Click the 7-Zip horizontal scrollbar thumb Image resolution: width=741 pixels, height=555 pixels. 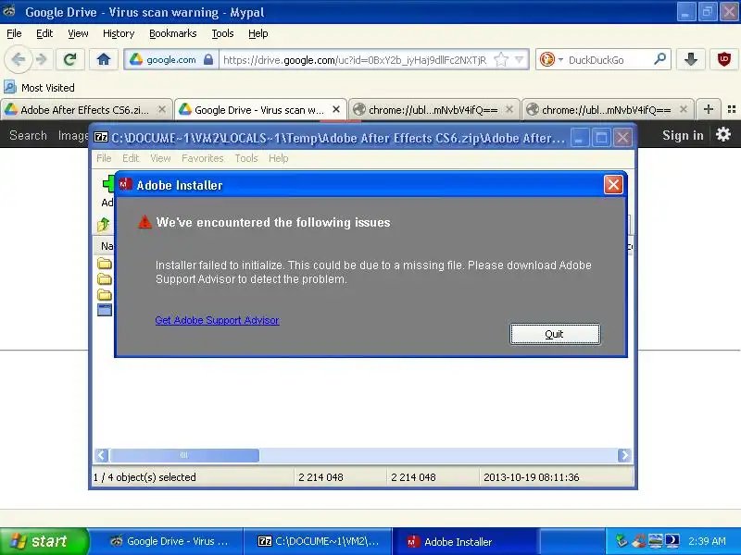tap(184, 455)
